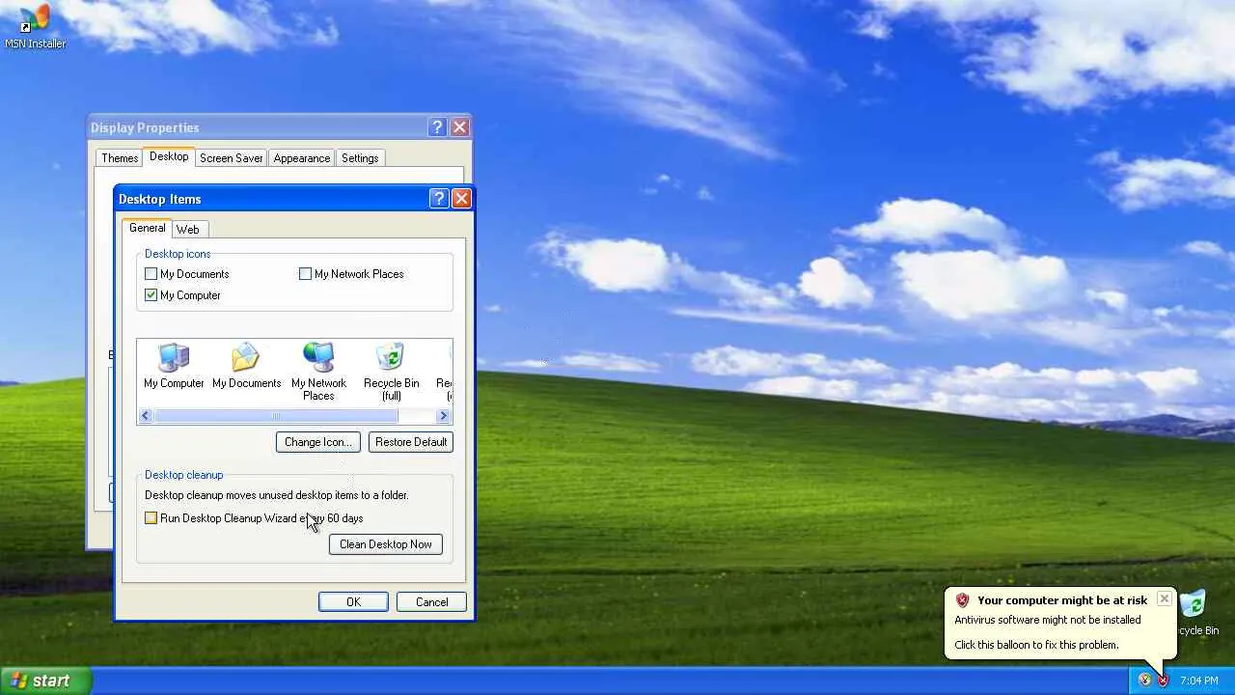Click the 7:04 PM taskbar clock

click(1199, 681)
